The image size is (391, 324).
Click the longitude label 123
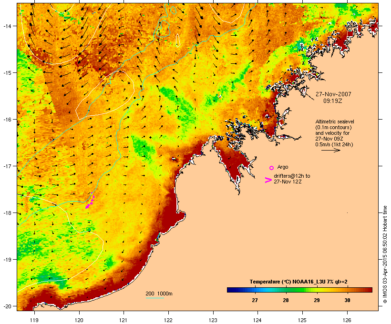coord(213,320)
